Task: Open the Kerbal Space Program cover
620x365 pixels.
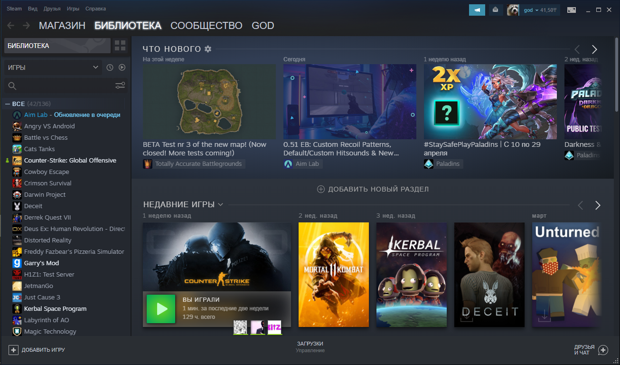Action: [412, 275]
